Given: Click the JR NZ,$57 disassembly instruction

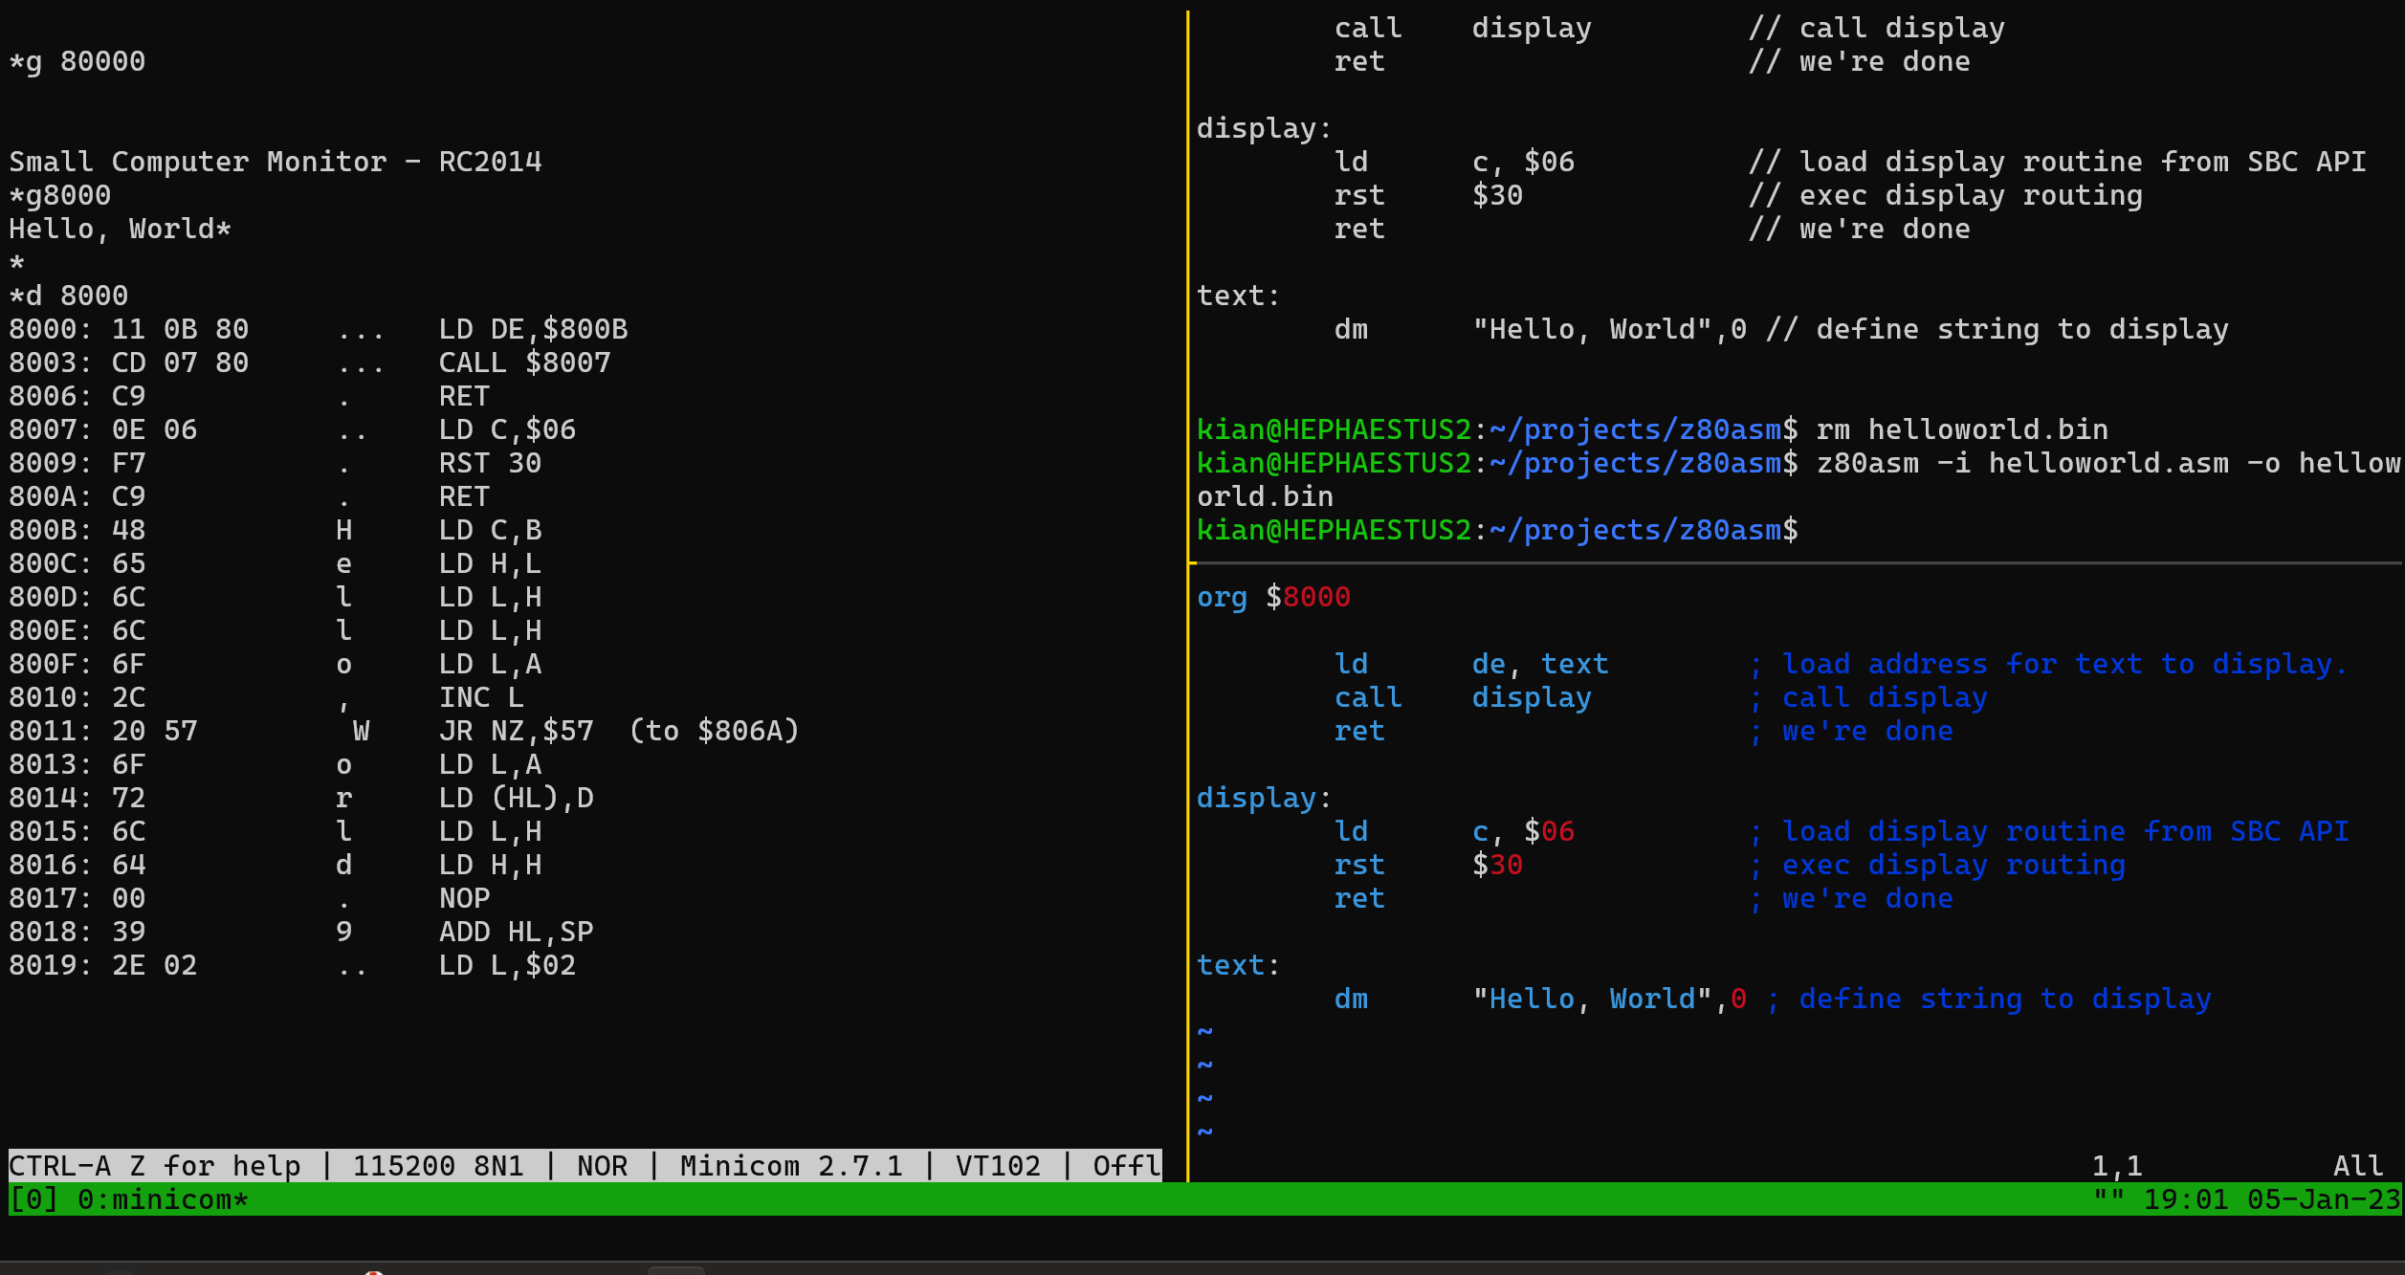Looking at the screenshot, I should pyautogui.click(x=516, y=731).
